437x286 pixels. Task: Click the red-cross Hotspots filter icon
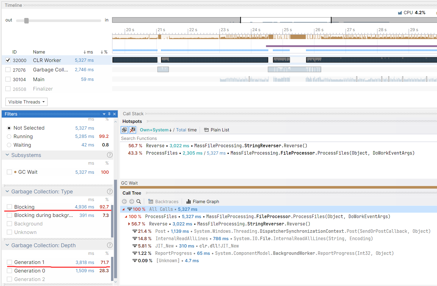pyautogui.click(x=133, y=130)
